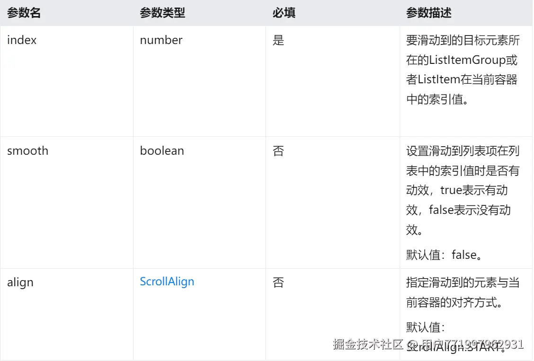Select the 参数类型 column header
This screenshot has height=361, width=534.
(x=162, y=13)
